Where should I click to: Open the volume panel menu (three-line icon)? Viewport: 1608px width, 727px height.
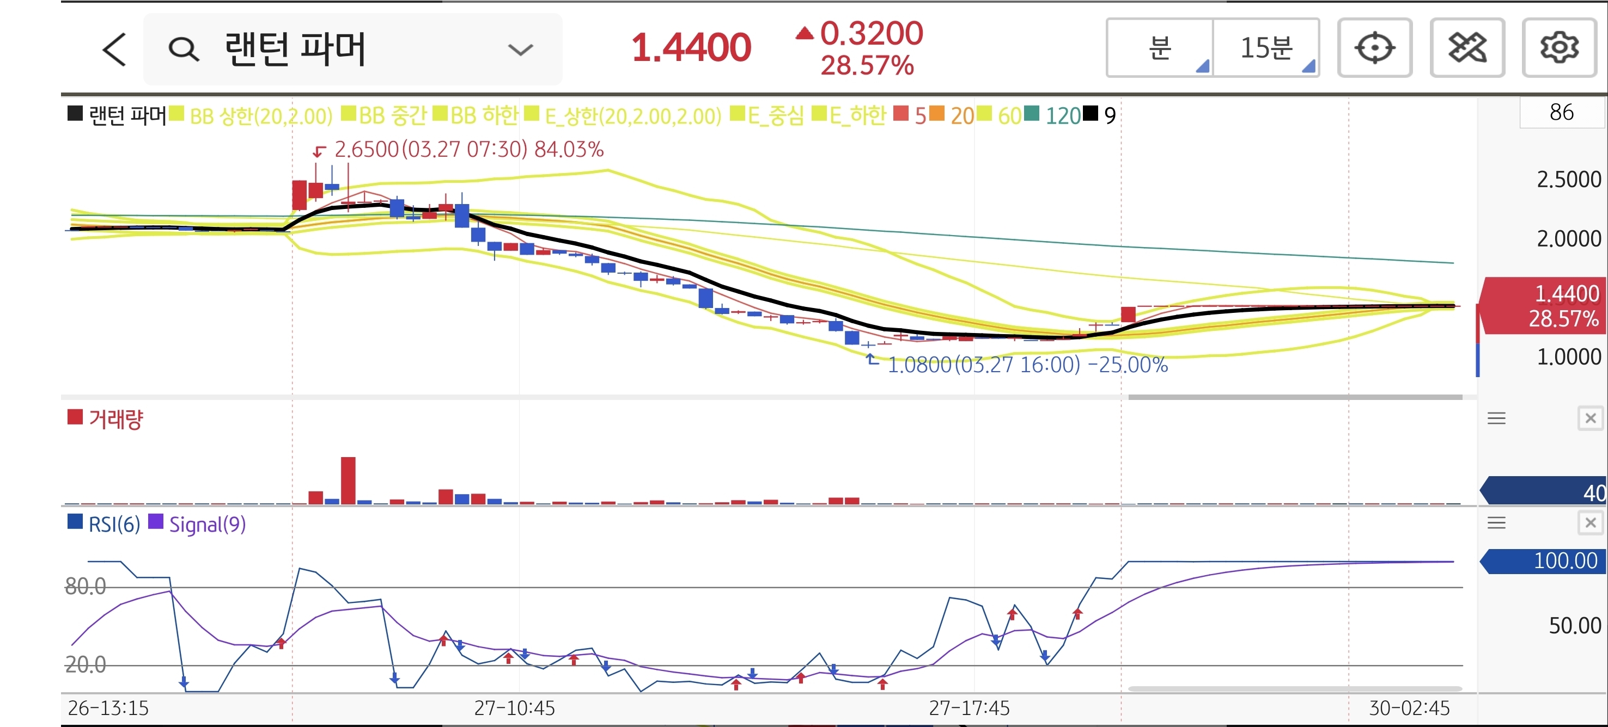(1496, 418)
